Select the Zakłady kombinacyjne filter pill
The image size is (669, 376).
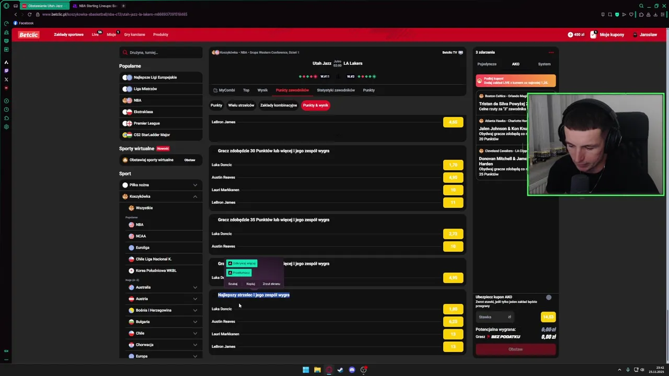[279, 105]
